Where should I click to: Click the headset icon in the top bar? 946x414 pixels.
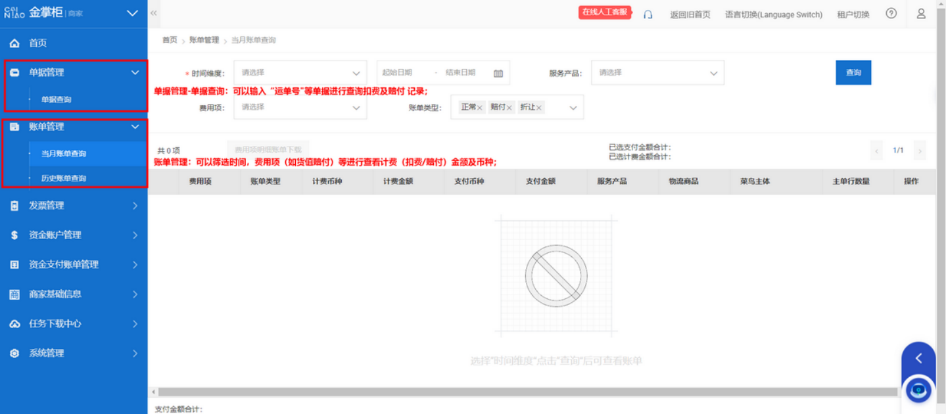pyautogui.click(x=648, y=13)
